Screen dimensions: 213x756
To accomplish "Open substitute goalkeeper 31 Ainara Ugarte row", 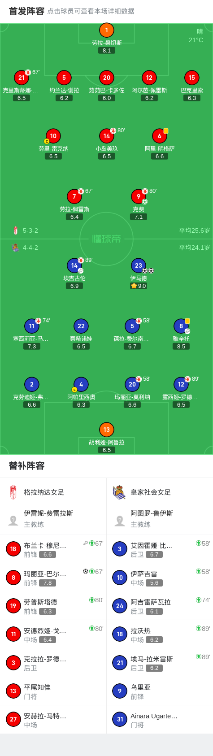I will tap(160, 719).
